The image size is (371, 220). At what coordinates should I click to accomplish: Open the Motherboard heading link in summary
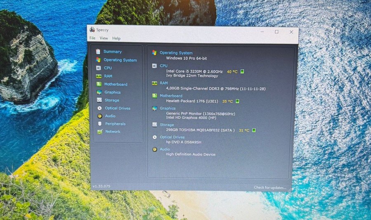point(171,96)
